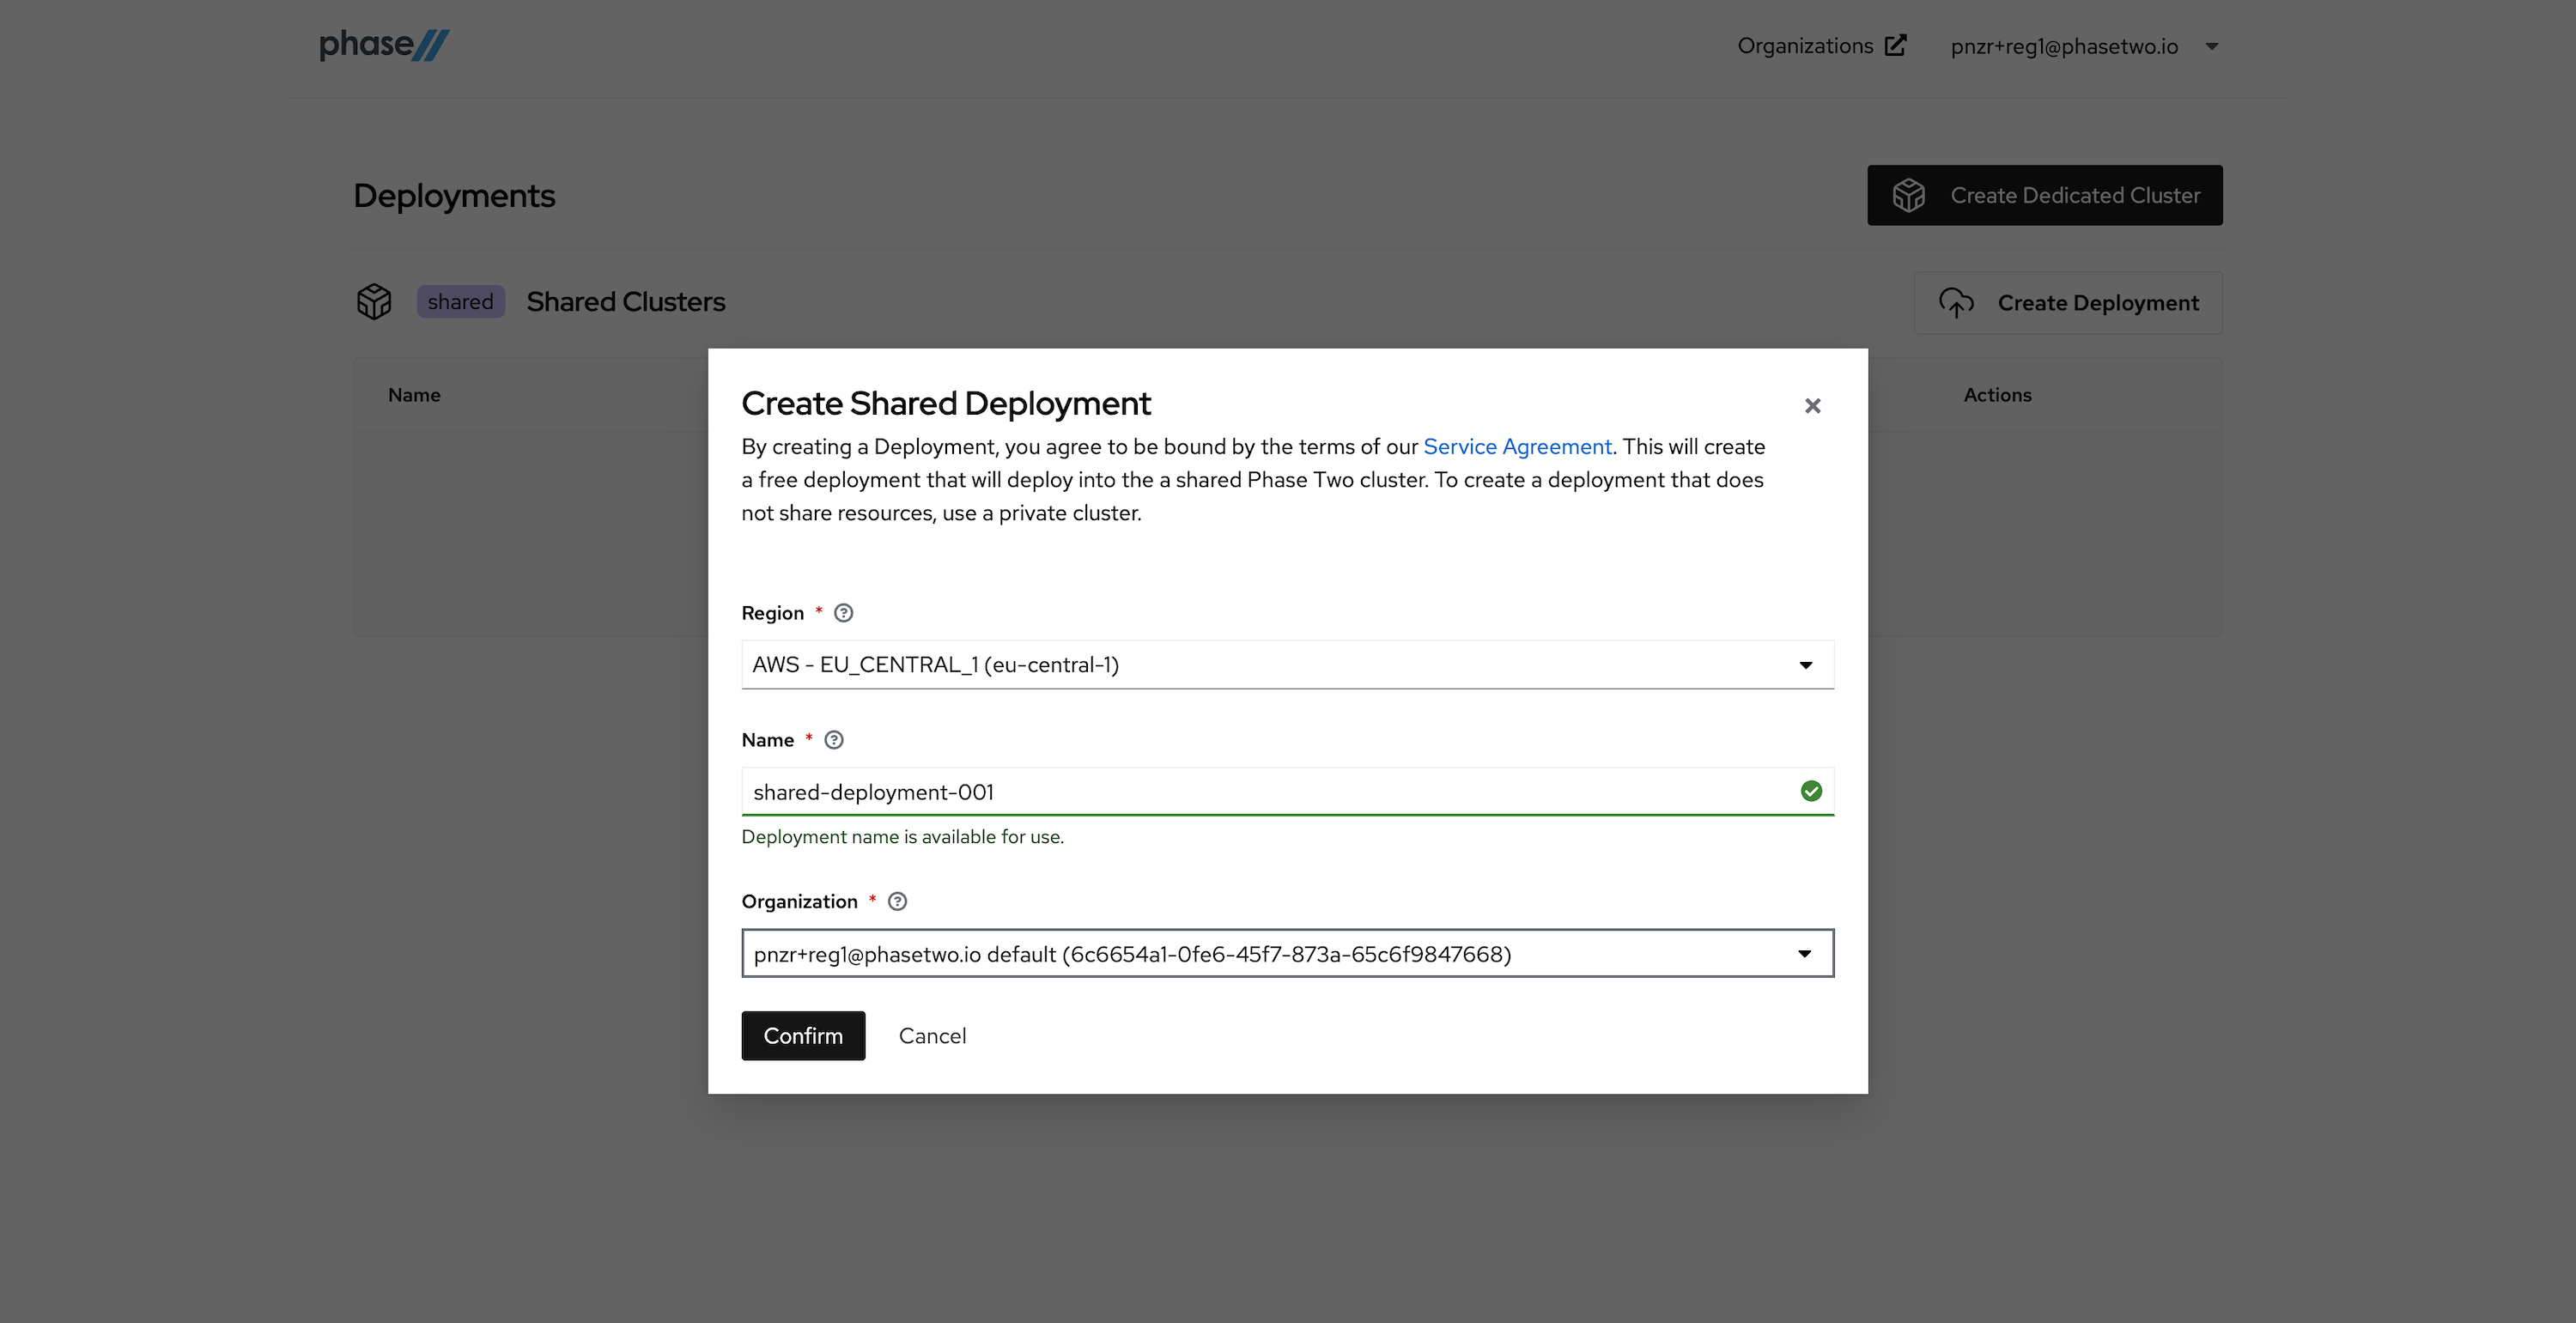This screenshot has width=2576, height=1323.
Task: Close the Create Shared Deployment dialog
Action: (1812, 406)
